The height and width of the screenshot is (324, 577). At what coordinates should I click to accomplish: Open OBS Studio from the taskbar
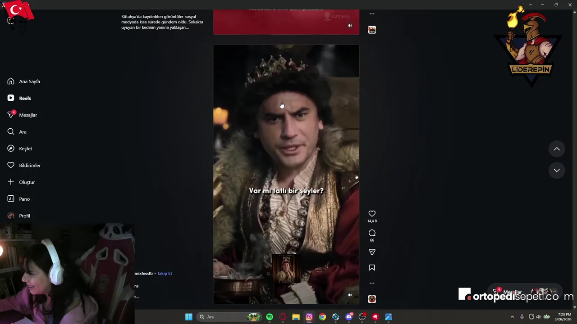[362, 317]
